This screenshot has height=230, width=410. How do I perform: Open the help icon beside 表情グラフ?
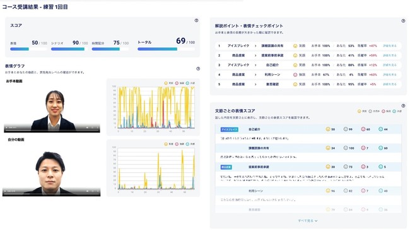[x=198, y=68]
